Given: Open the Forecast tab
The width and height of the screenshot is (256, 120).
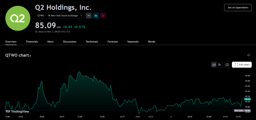Looking at the screenshot, I should (x=113, y=42).
